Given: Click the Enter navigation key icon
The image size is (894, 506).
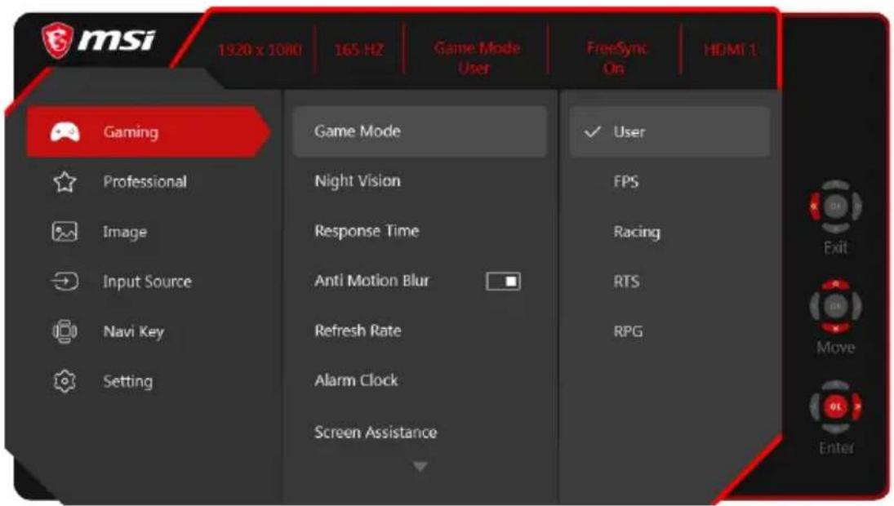Looking at the screenshot, I should pyautogui.click(x=835, y=407).
